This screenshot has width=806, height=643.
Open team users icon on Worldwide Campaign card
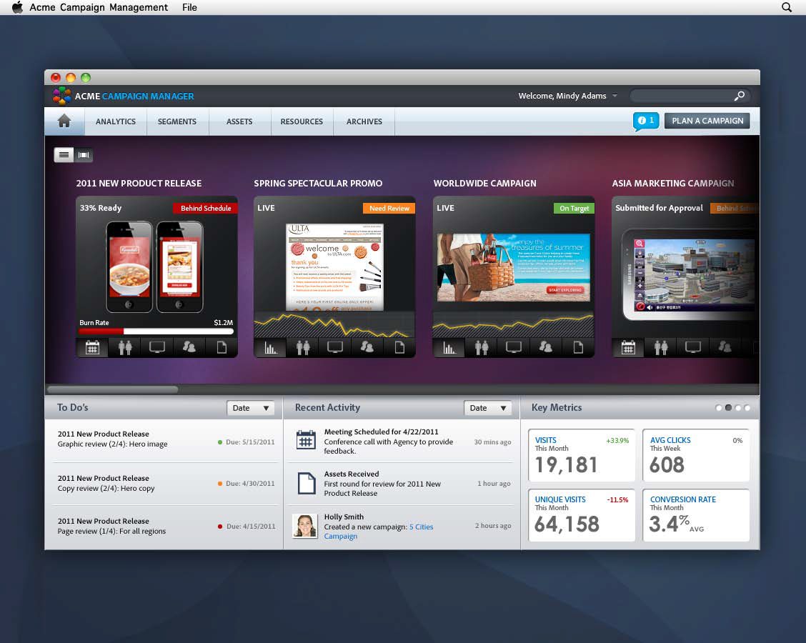coord(546,348)
